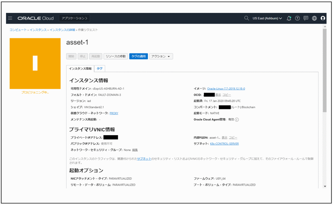This screenshot has width=333, height=205.
Task: Expand the アクション dropdown button
Action: (x=161, y=56)
